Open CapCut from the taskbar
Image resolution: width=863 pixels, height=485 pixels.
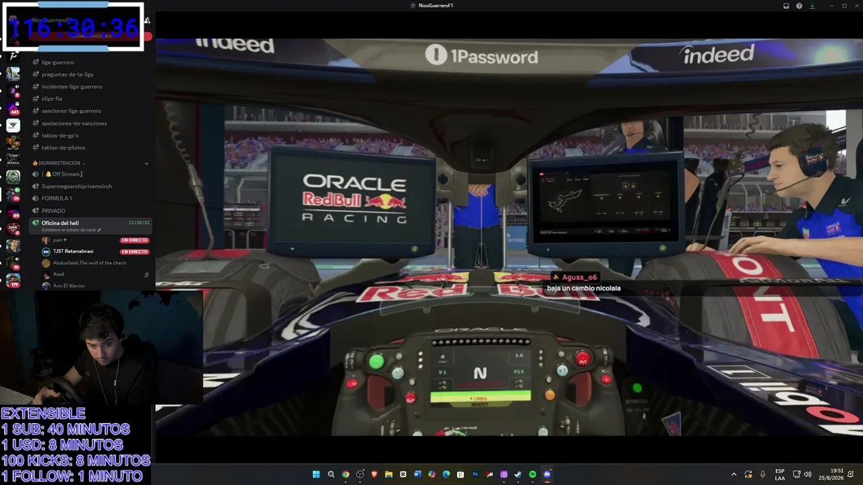pos(403,474)
